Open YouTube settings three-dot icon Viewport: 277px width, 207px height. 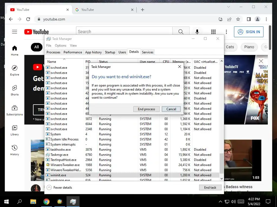click(x=226, y=32)
